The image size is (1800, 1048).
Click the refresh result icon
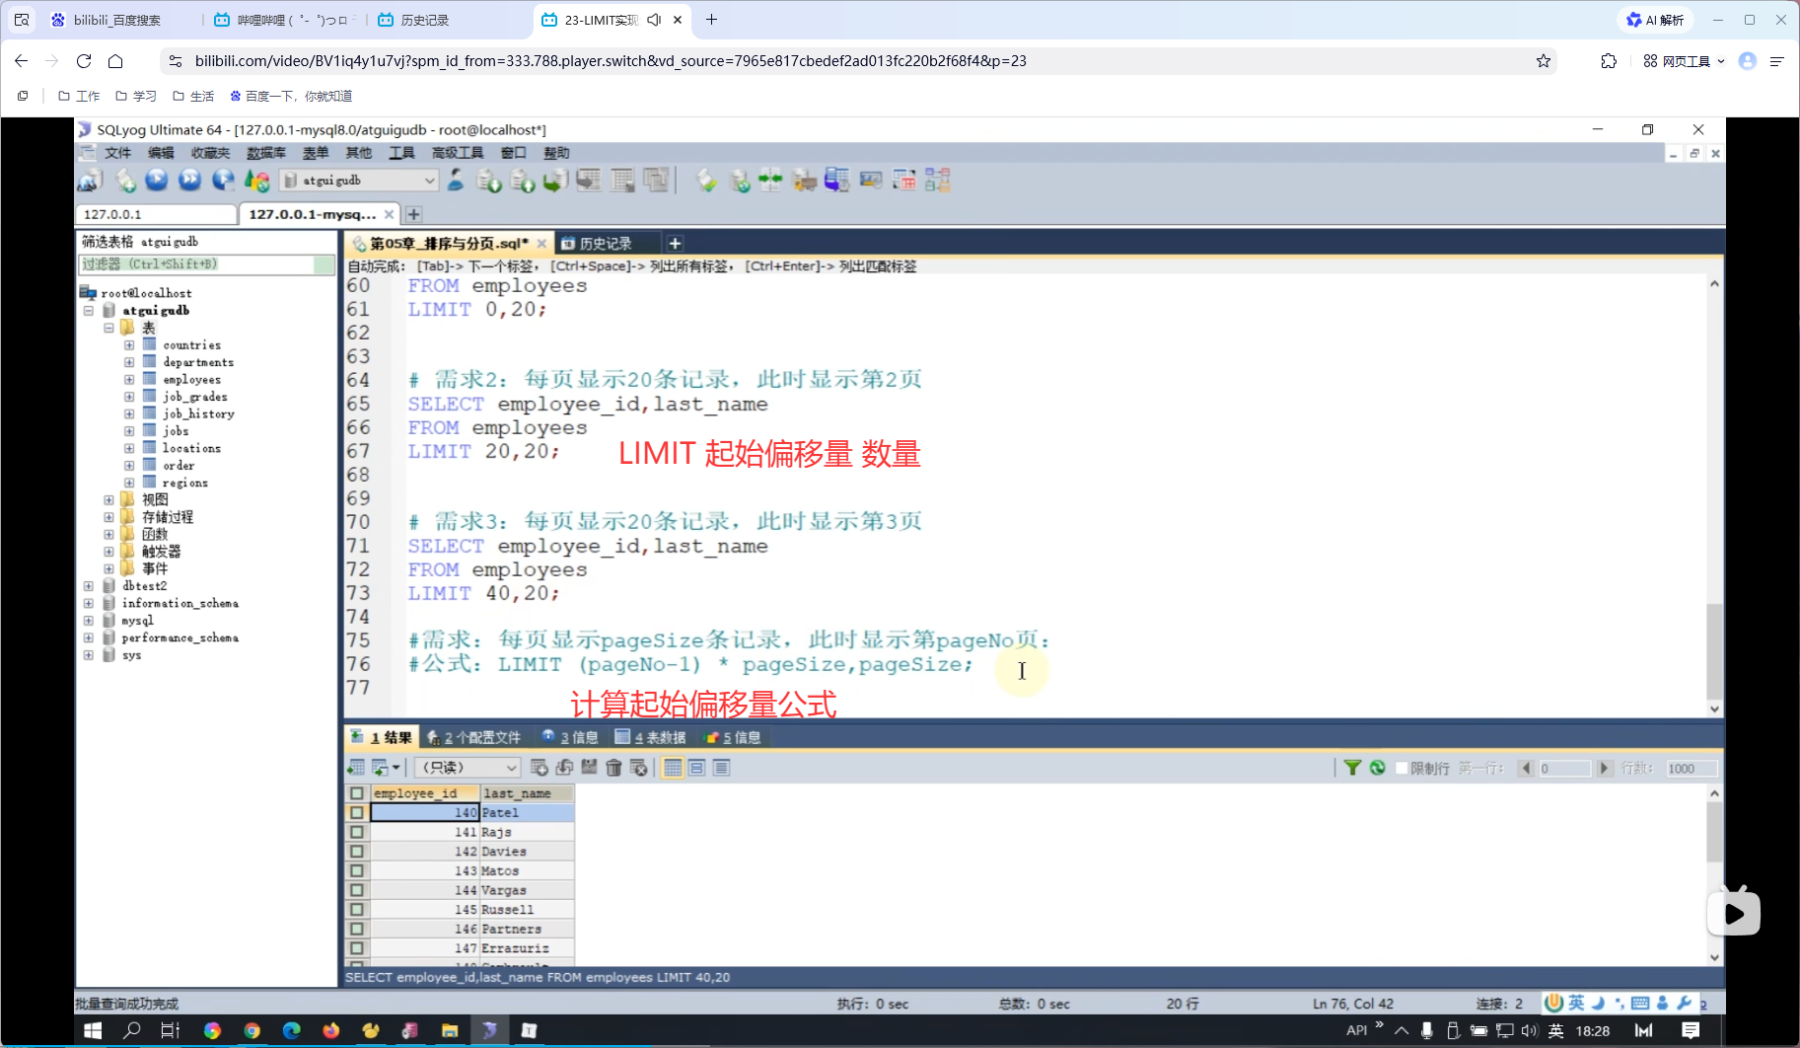1377,768
